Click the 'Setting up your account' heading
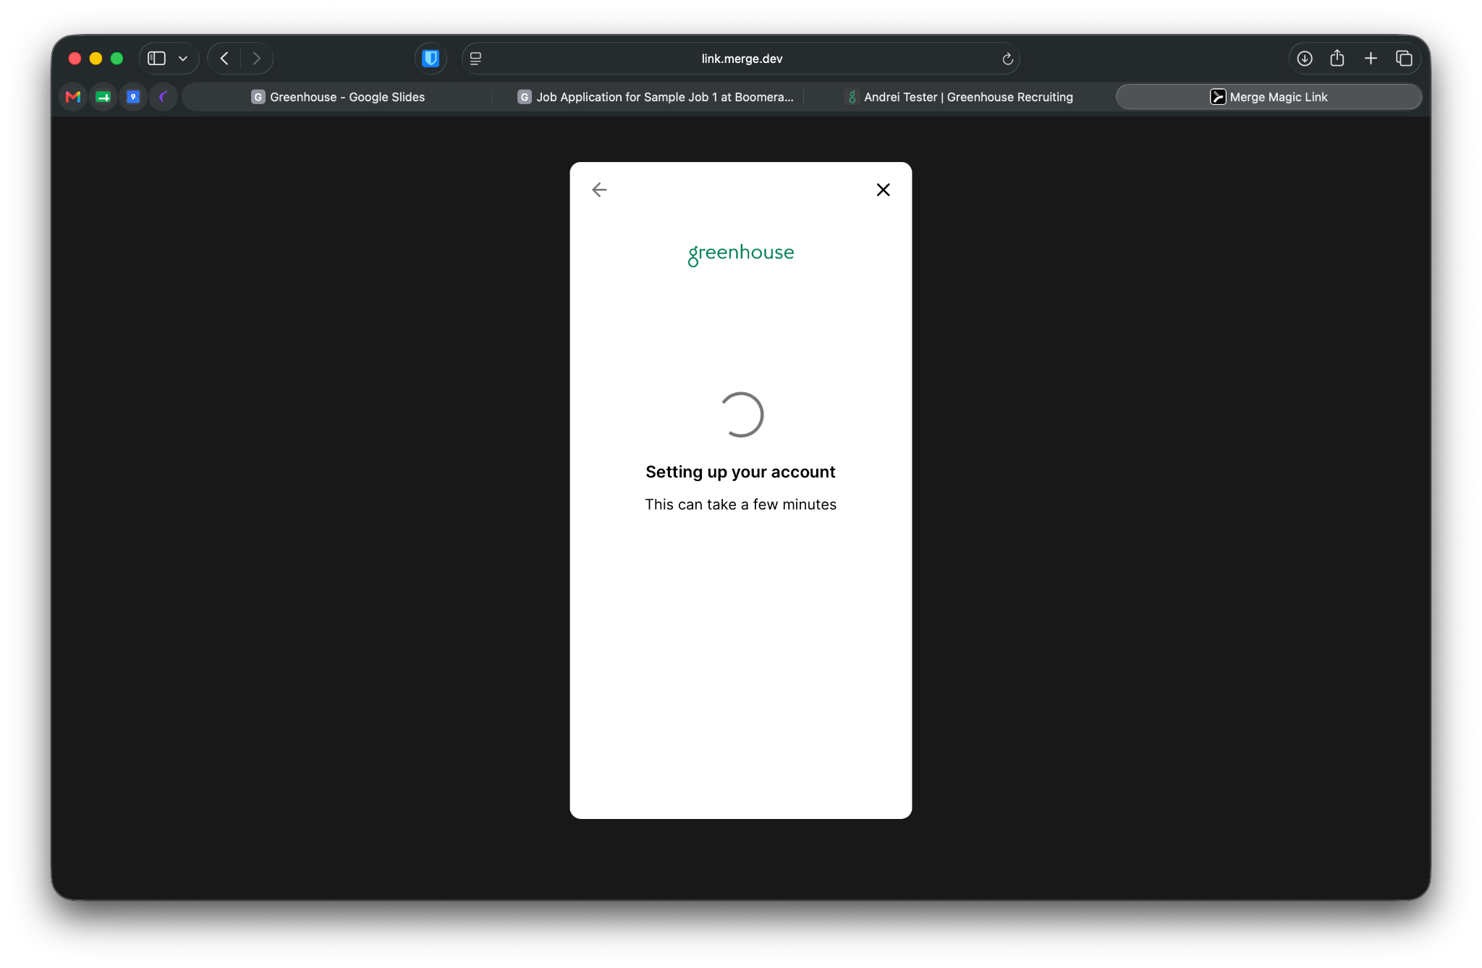Screen dimensions: 1482x968 pos(740,472)
